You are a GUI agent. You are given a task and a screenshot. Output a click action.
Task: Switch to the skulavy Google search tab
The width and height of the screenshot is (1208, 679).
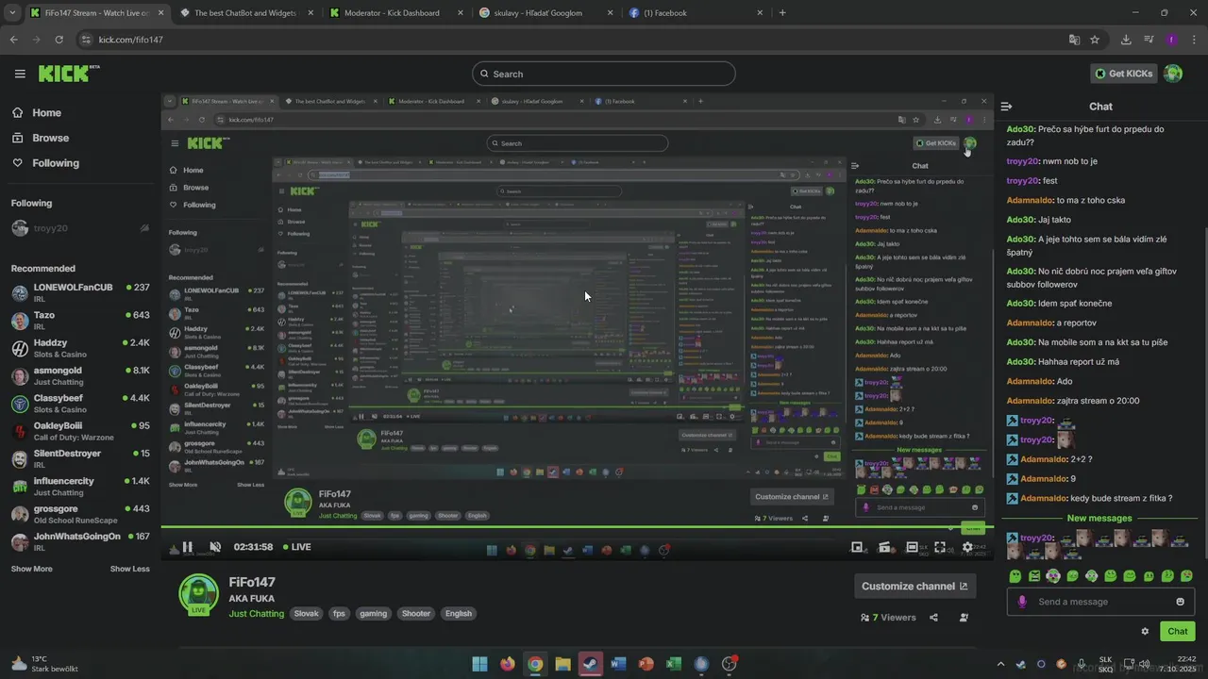point(545,13)
